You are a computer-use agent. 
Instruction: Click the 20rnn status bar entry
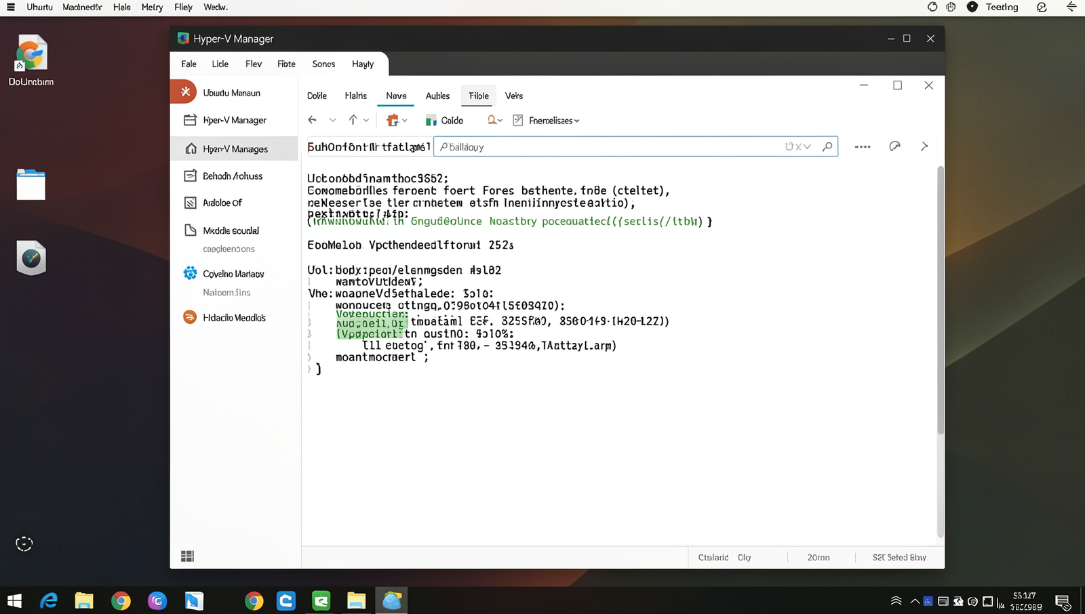tap(818, 557)
